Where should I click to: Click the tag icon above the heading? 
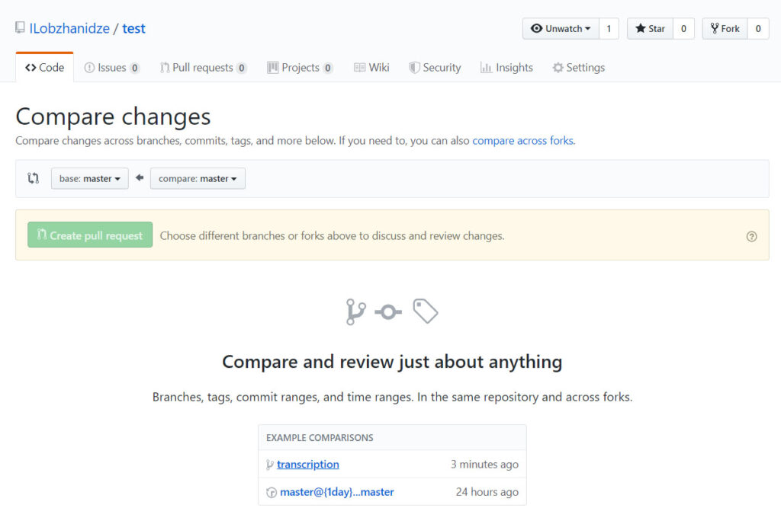click(426, 311)
